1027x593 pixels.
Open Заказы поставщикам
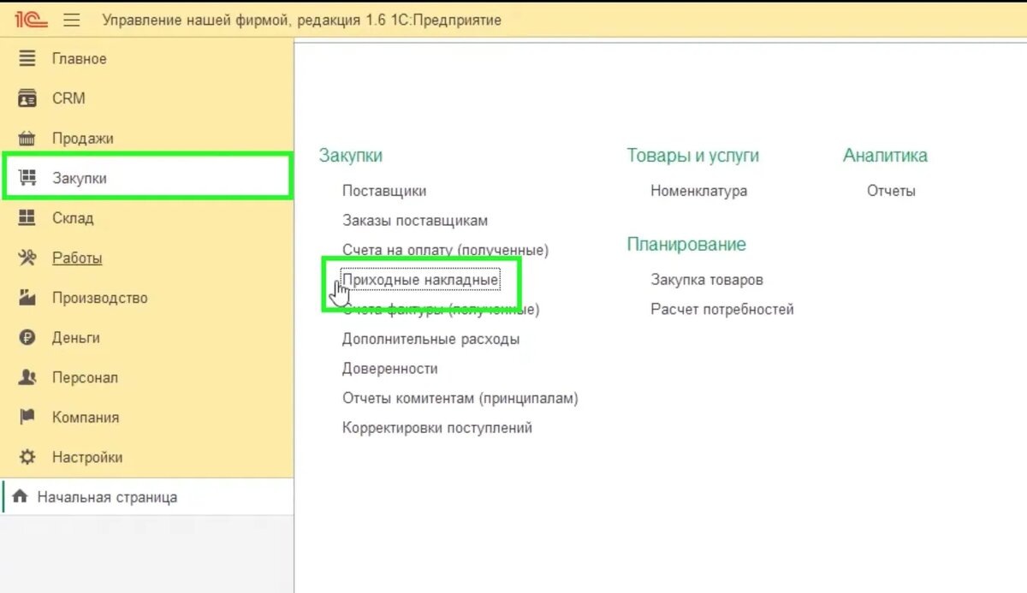click(x=415, y=221)
